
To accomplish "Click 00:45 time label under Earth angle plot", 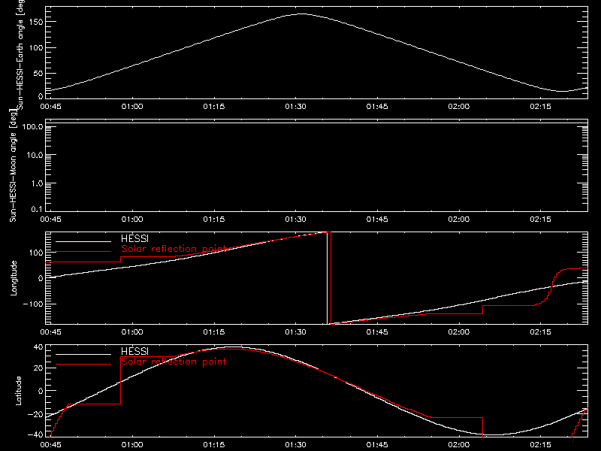I will coord(50,107).
